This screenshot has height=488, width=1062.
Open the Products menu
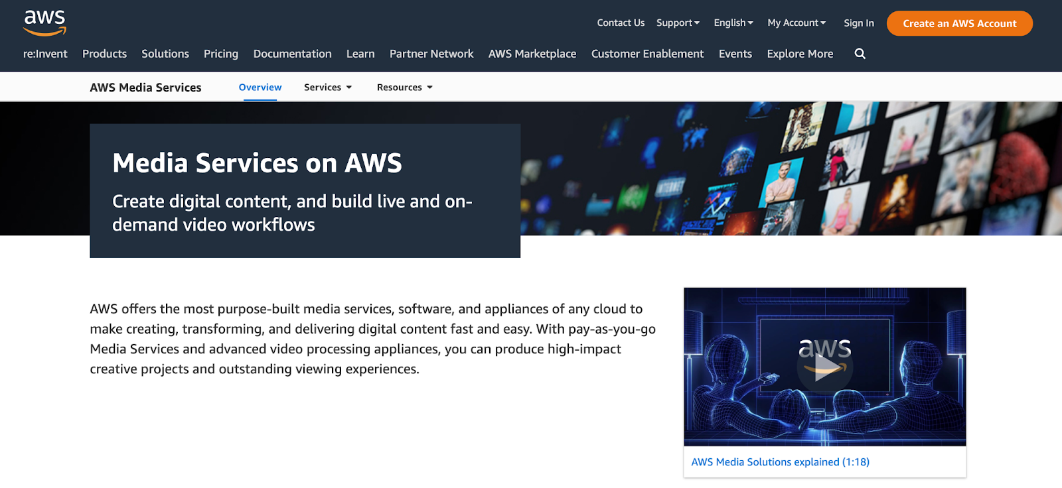(104, 54)
